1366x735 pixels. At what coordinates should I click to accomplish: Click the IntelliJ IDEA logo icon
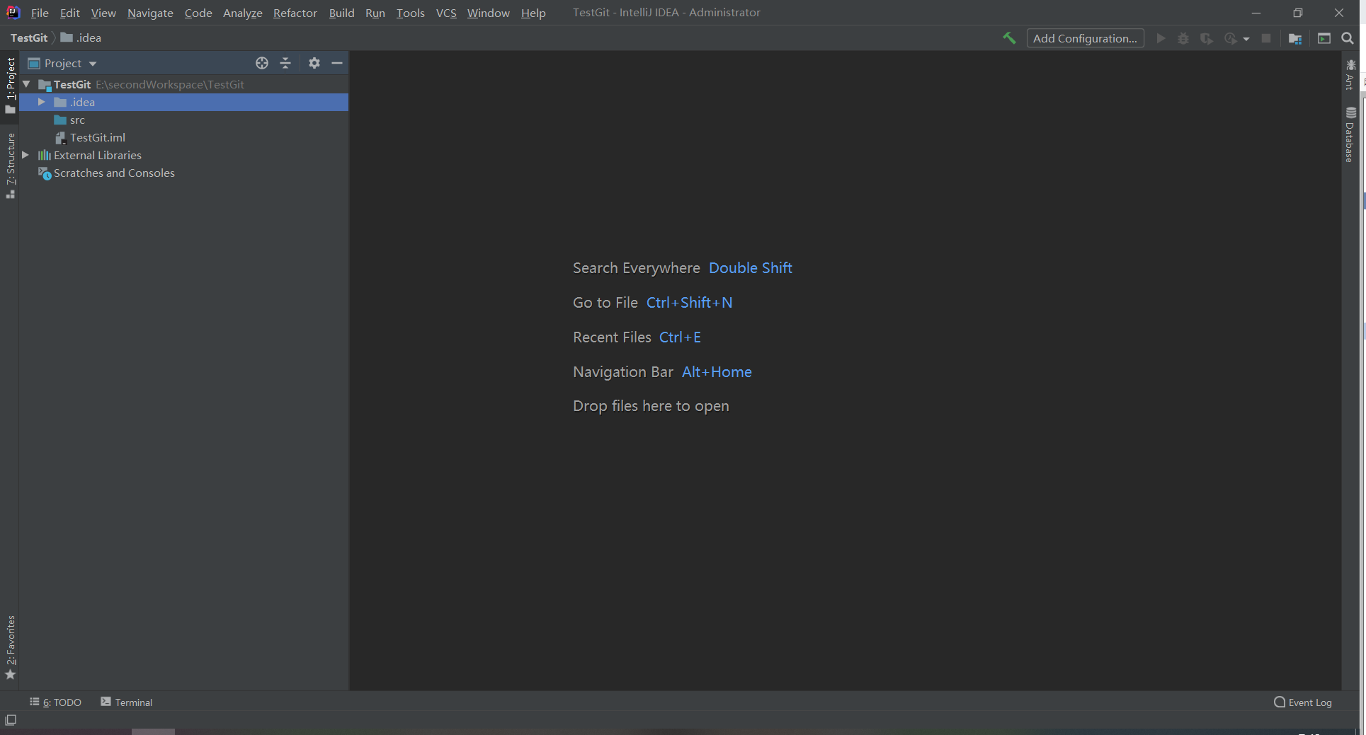(x=13, y=12)
